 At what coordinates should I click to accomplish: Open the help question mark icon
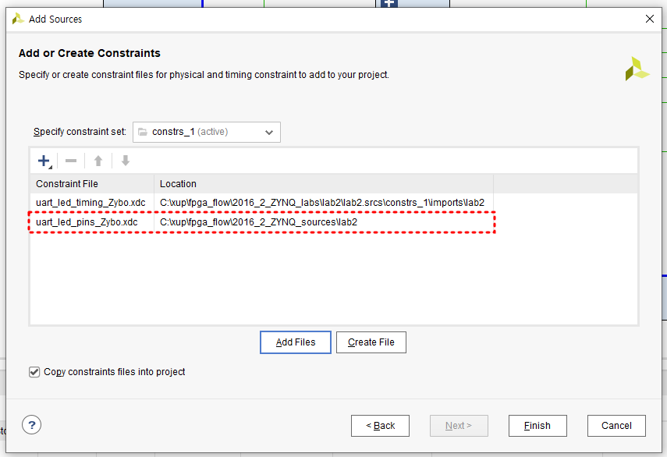(x=31, y=425)
